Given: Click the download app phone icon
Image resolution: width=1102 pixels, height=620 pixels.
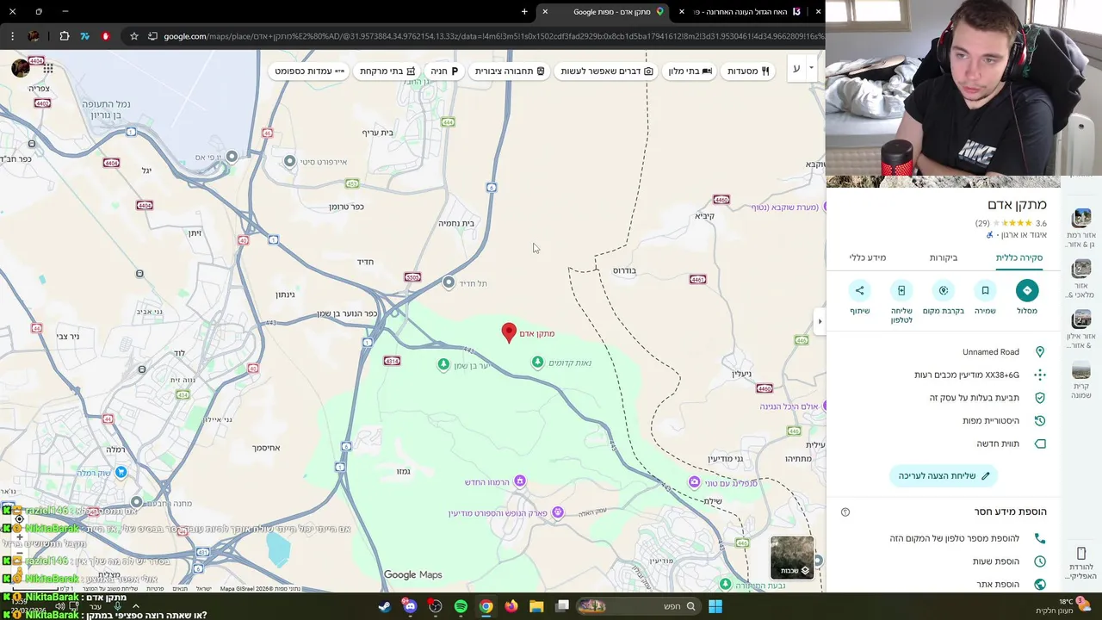Looking at the screenshot, I should (x=1081, y=553).
